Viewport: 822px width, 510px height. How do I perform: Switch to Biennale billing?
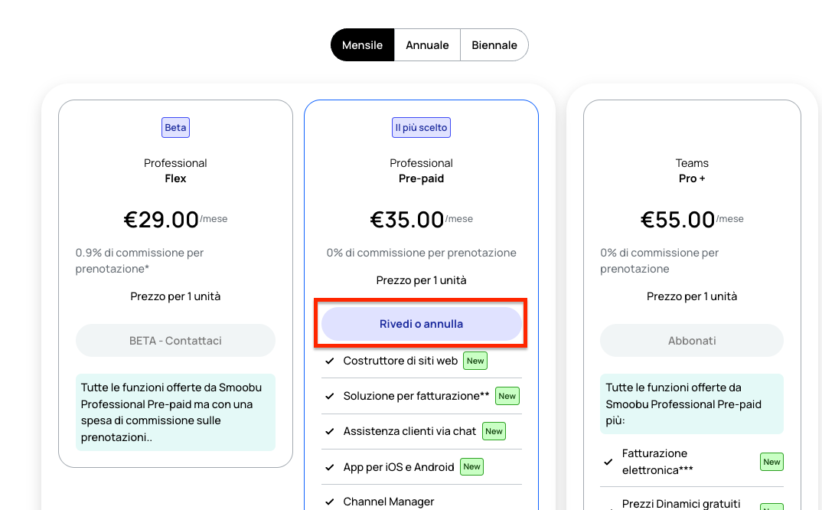coord(494,45)
